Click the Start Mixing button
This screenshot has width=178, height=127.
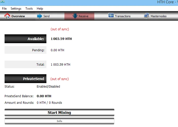(x=59, y=113)
